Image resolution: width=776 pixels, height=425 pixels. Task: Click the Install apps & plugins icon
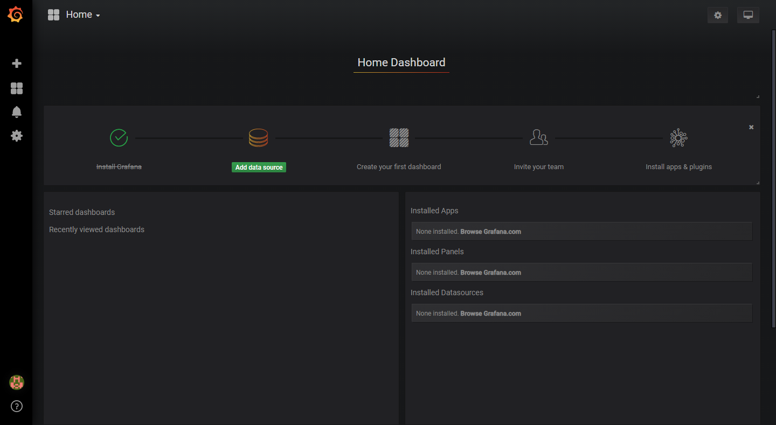(679, 138)
